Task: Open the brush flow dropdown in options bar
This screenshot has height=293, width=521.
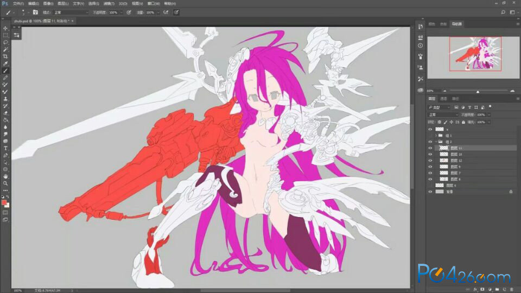Action: pyautogui.click(x=158, y=12)
